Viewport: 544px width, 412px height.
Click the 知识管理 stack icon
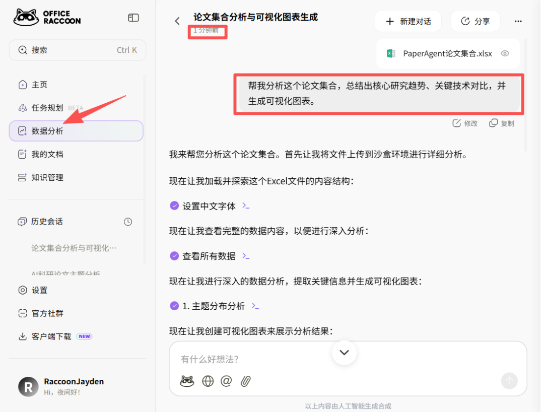coord(22,178)
